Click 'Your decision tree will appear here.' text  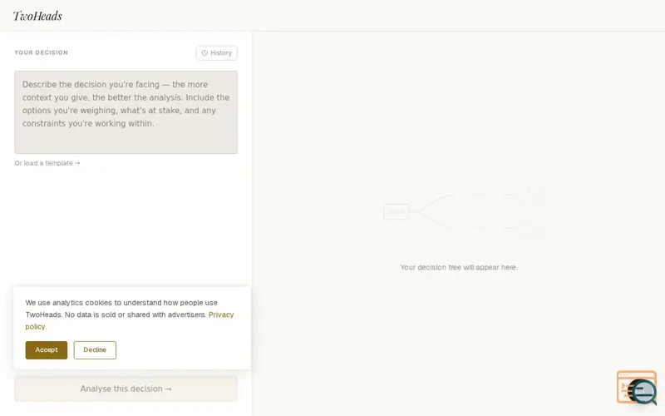coord(459,267)
